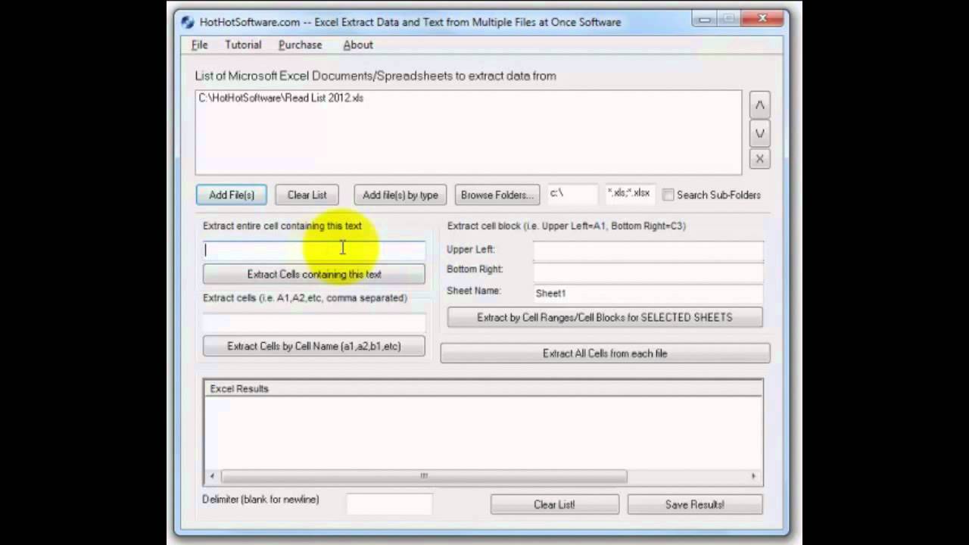The image size is (969, 545).
Task: Open the Tutorial menu
Action: pyautogui.click(x=243, y=45)
